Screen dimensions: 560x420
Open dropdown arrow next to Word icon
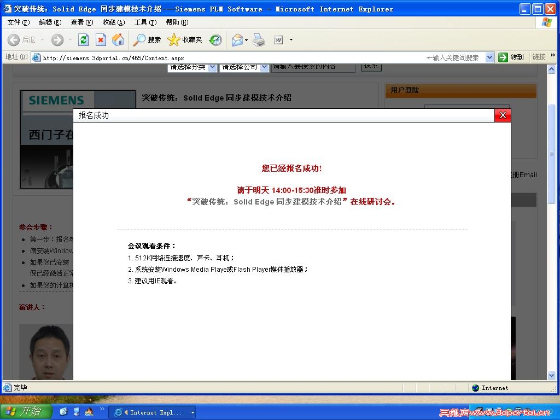tap(291, 39)
